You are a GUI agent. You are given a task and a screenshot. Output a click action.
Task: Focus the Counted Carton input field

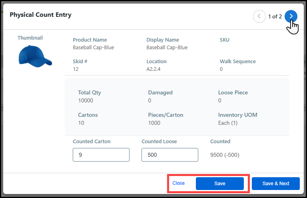point(101,155)
